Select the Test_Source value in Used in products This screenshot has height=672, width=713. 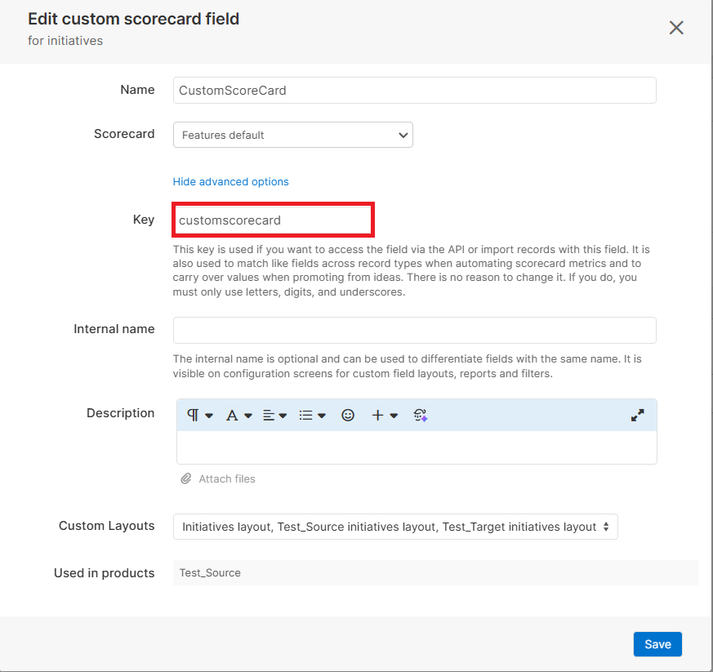point(210,573)
